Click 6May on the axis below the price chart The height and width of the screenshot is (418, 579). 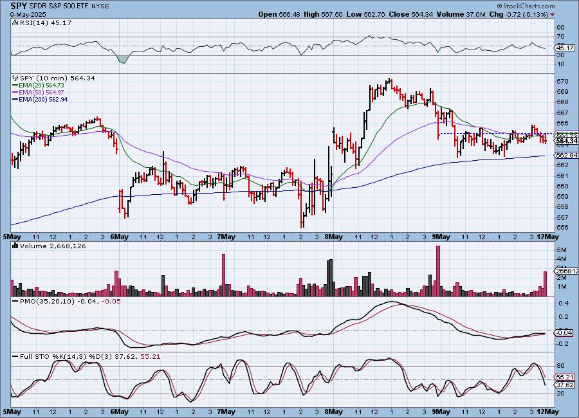click(119, 237)
